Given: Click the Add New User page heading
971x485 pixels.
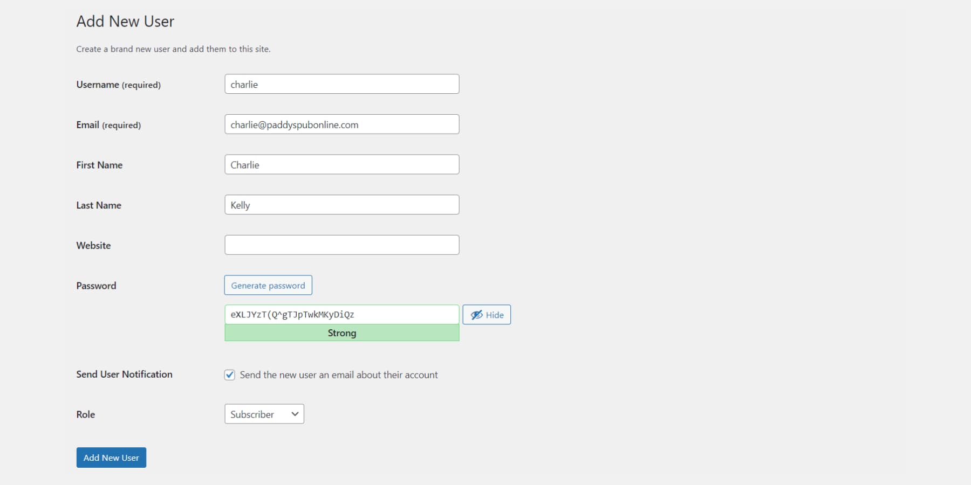Looking at the screenshot, I should point(125,21).
